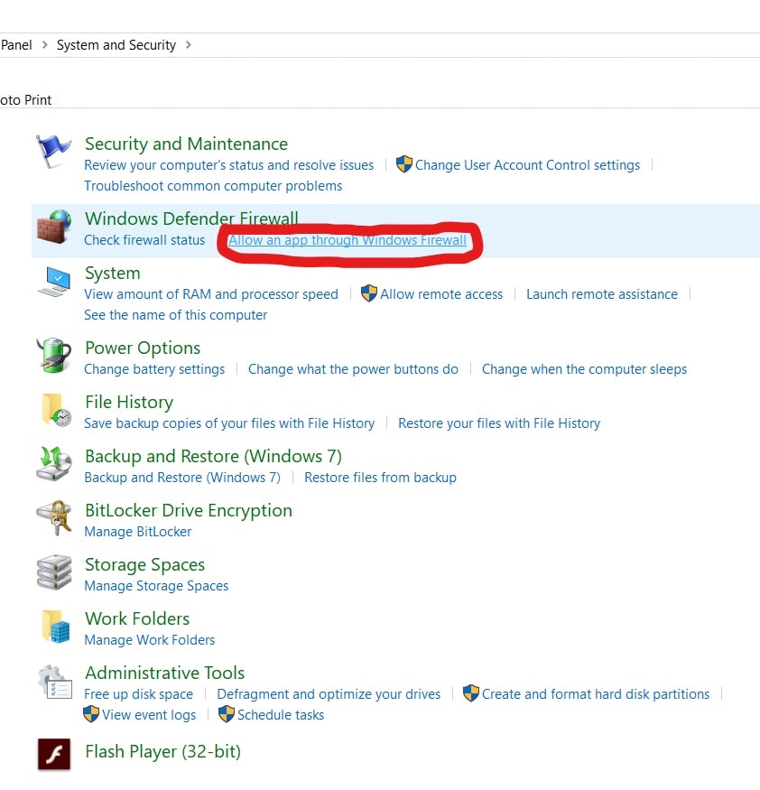Image resolution: width=760 pixels, height=790 pixels.
Task: Click Change battery settings link
Action: pos(154,369)
